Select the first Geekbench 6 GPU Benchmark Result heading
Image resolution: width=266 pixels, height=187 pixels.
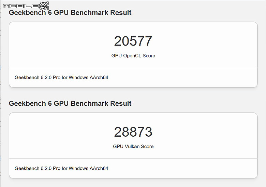(x=70, y=13)
